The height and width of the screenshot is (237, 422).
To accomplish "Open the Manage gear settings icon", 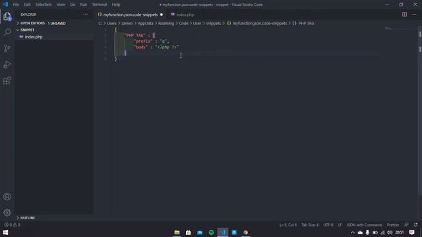I will [7, 213].
